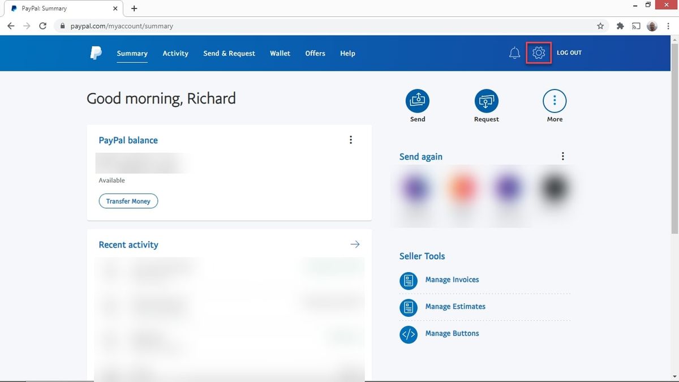Open the PayPal balance three-dot menu

click(x=351, y=139)
